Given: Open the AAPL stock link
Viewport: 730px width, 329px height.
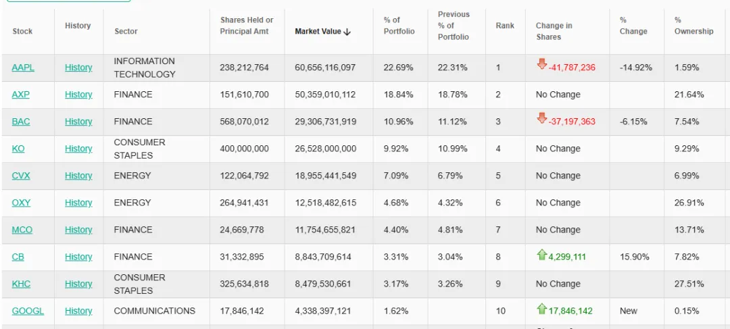Looking at the screenshot, I should click(x=23, y=68).
